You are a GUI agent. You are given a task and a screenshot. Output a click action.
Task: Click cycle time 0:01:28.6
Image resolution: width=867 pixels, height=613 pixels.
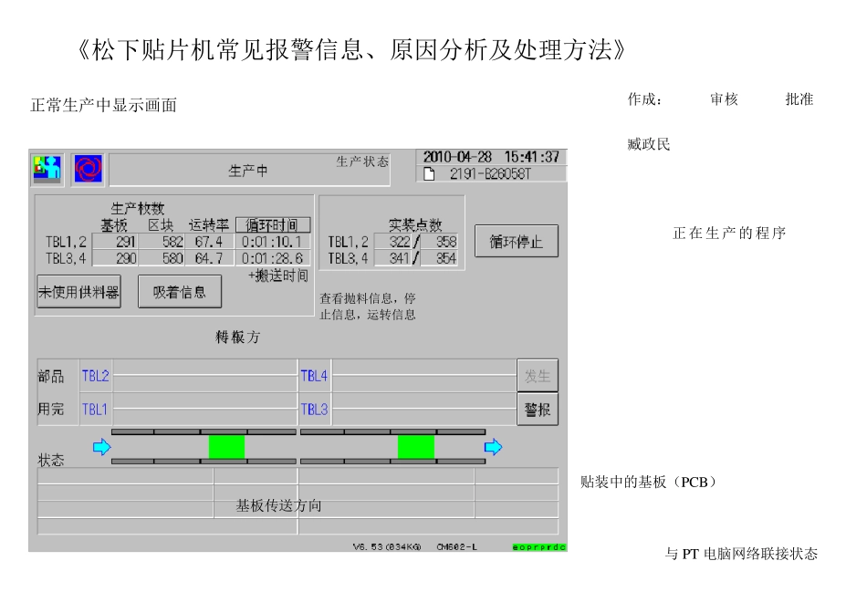272,258
